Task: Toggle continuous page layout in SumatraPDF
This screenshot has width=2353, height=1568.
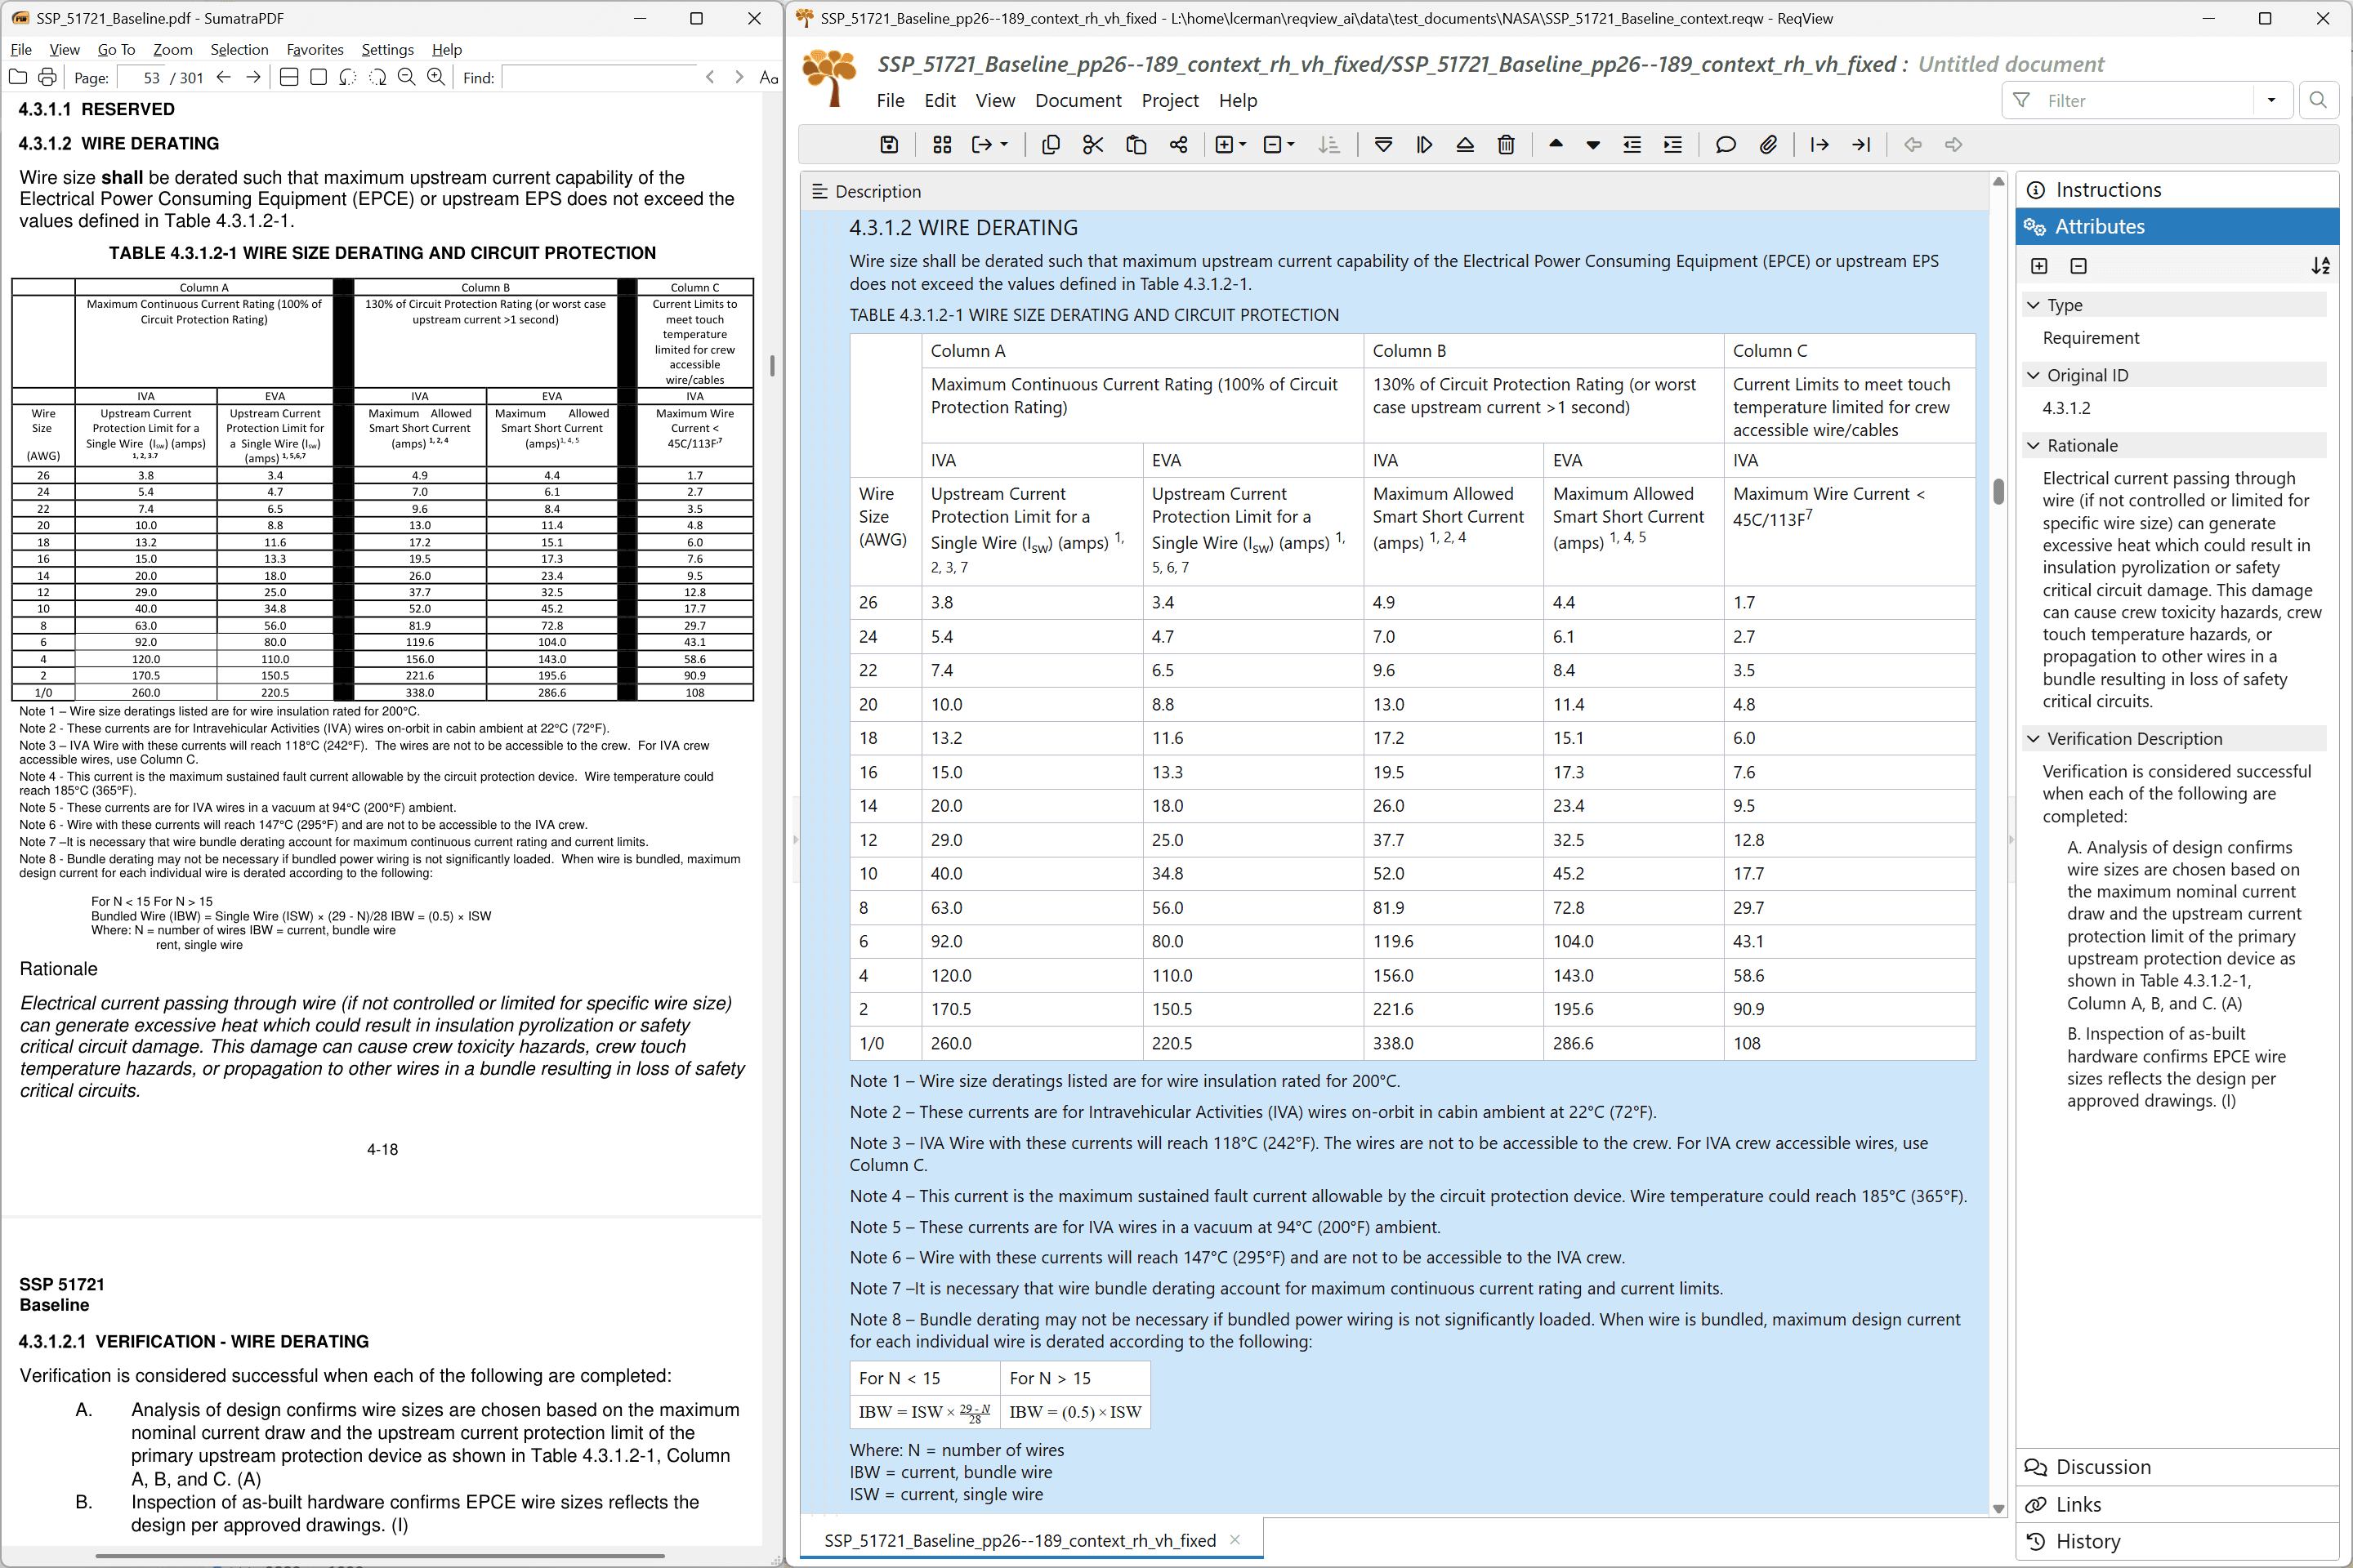Action: [289, 77]
